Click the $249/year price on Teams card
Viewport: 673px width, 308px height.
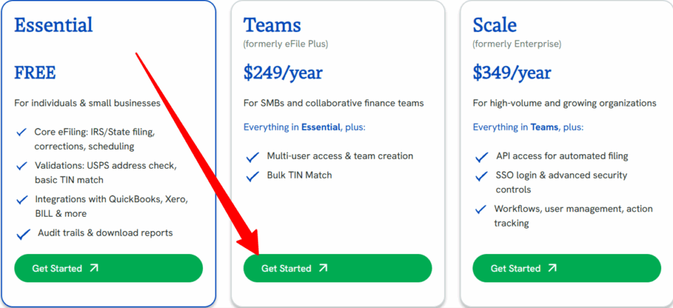tap(283, 73)
